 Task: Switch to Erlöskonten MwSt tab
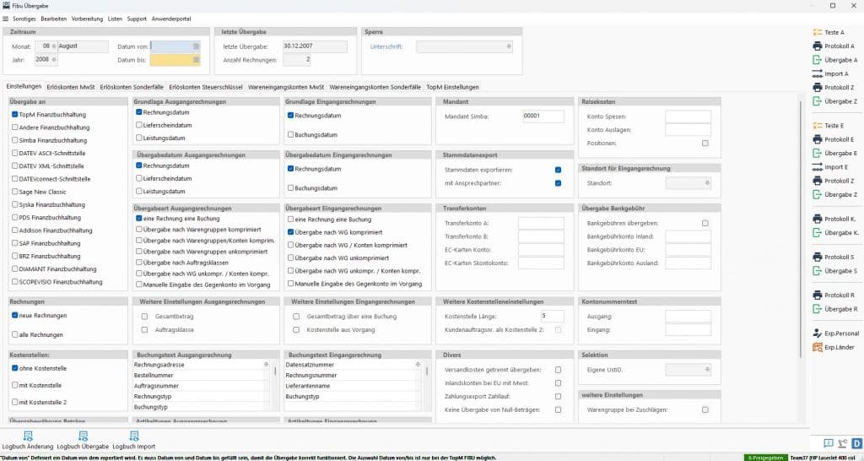point(72,87)
